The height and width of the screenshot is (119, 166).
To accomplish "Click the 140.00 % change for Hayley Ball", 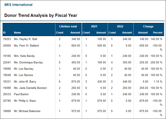I will coord(156,39).
